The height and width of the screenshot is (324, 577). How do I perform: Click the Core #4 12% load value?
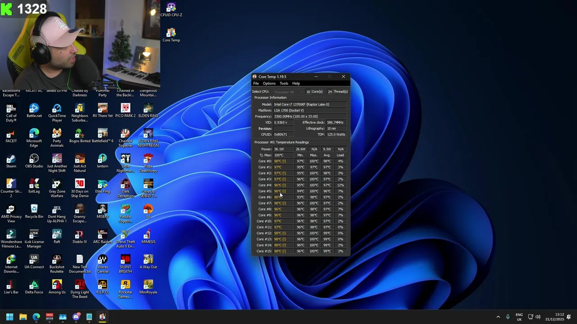click(340, 185)
